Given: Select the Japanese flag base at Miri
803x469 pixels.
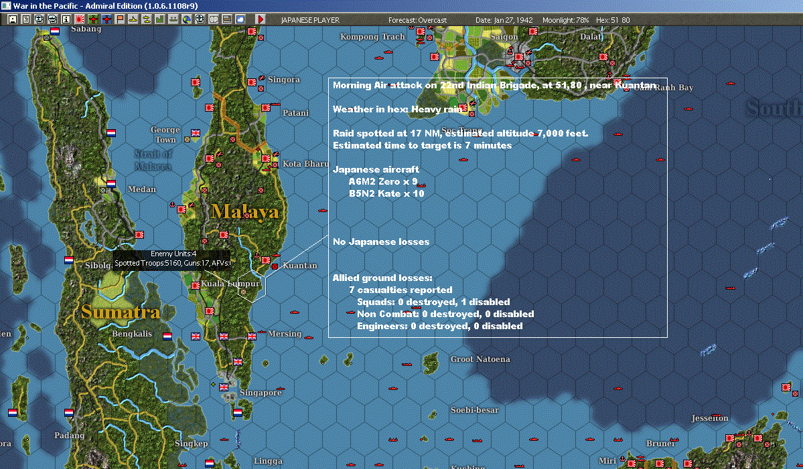Looking at the screenshot, I should (x=631, y=464).
